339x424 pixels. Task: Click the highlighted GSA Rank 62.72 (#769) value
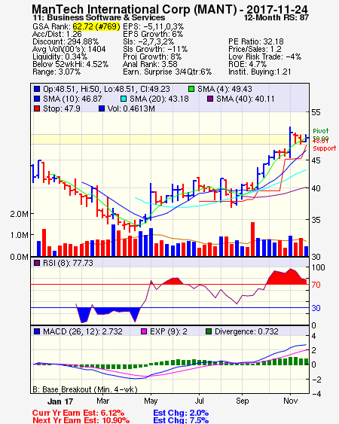pos(96,26)
